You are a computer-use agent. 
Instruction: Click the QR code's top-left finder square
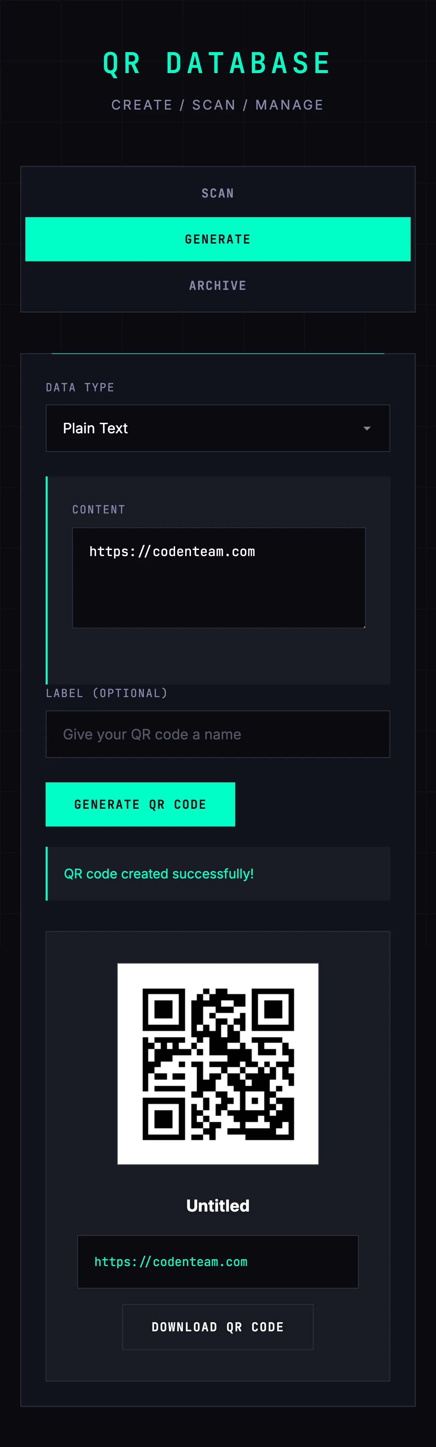[x=163, y=1009]
